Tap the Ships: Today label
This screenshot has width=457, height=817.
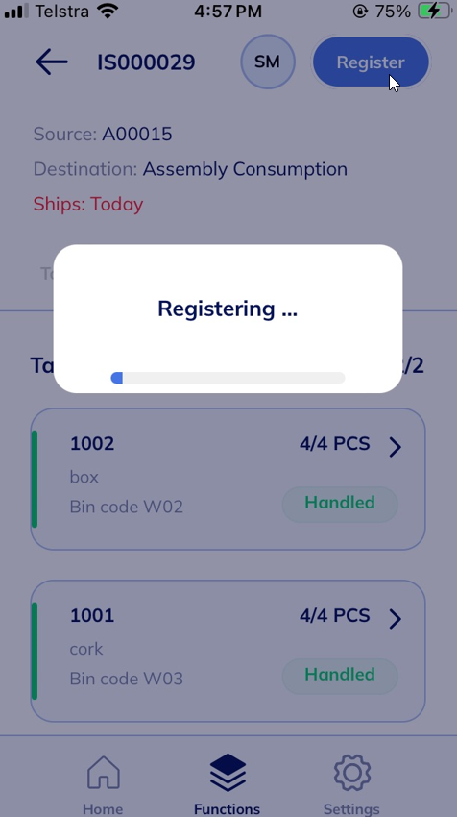pos(88,204)
